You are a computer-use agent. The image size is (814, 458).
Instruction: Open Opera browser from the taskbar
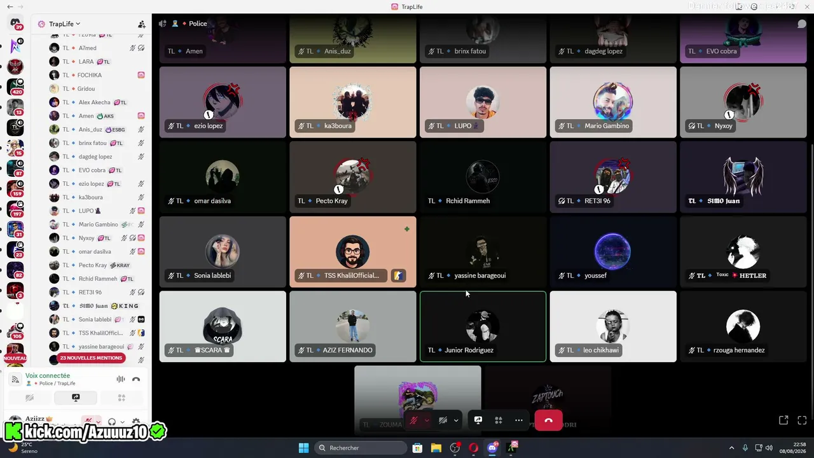(473, 448)
